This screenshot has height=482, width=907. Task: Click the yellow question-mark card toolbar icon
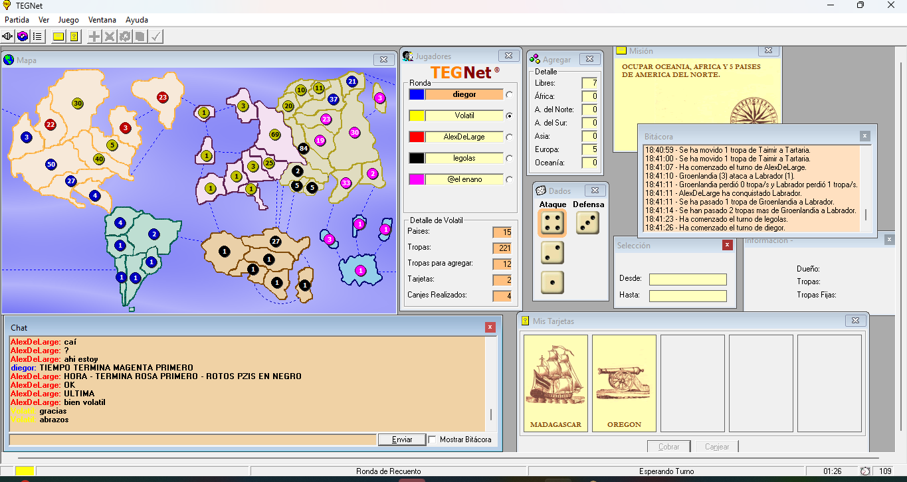(x=74, y=37)
